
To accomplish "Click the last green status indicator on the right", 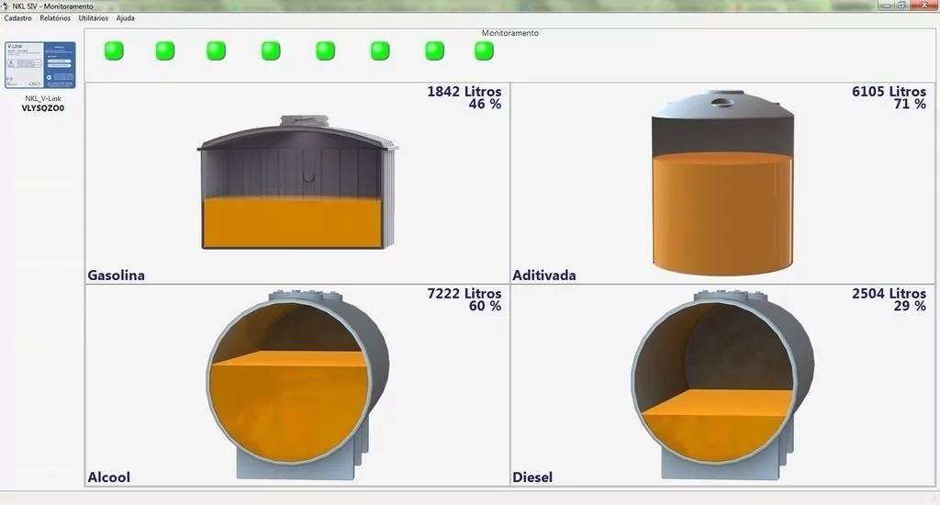I will point(484,50).
